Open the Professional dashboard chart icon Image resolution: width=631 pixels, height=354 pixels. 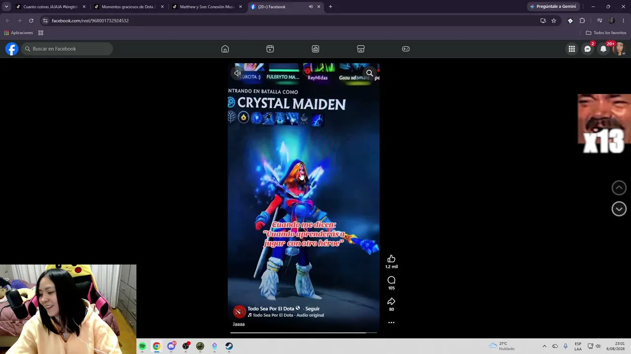315,49
